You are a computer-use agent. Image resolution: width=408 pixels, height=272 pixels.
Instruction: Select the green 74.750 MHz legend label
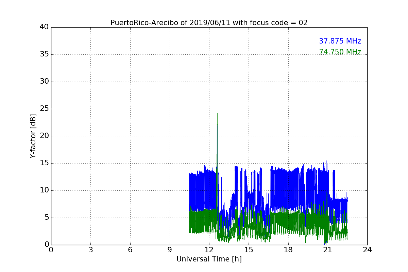click(x=340, y=52)
